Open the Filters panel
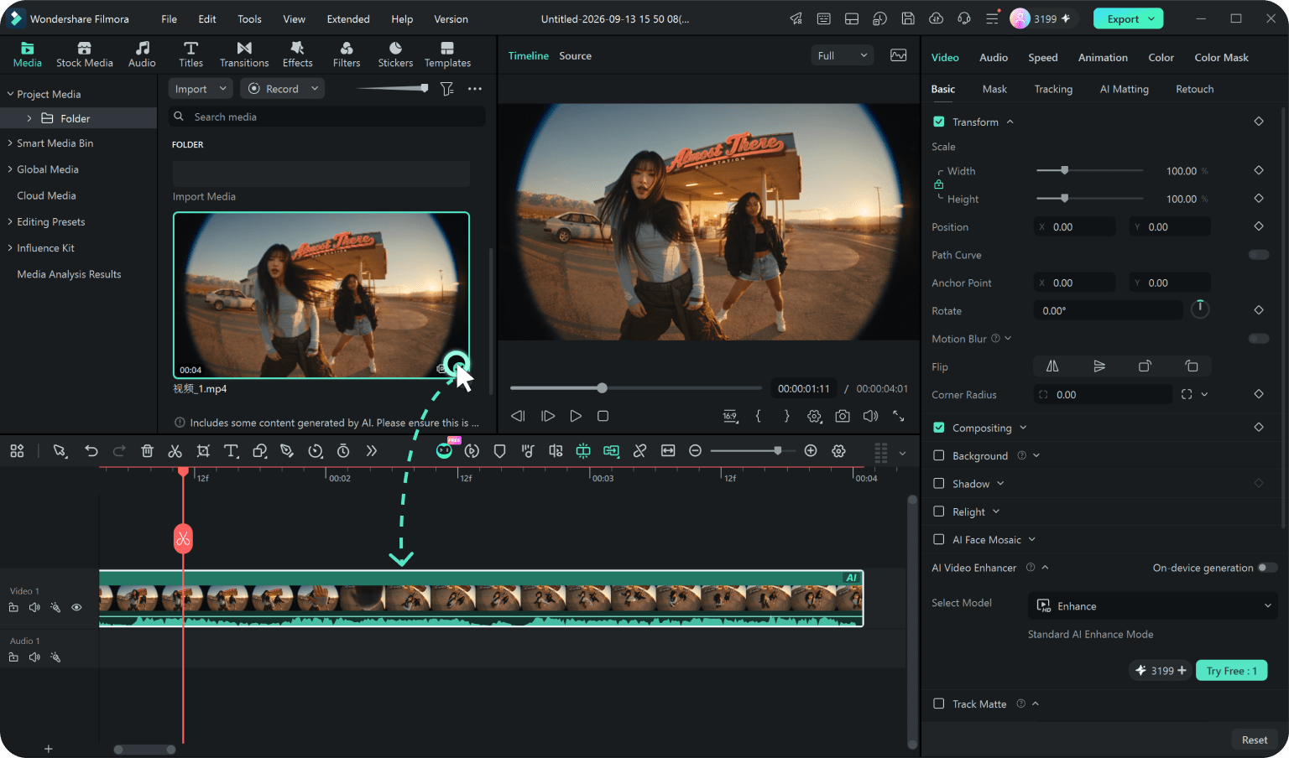The width and height of the screenshot is (1289, 758). tap(347, 55)
